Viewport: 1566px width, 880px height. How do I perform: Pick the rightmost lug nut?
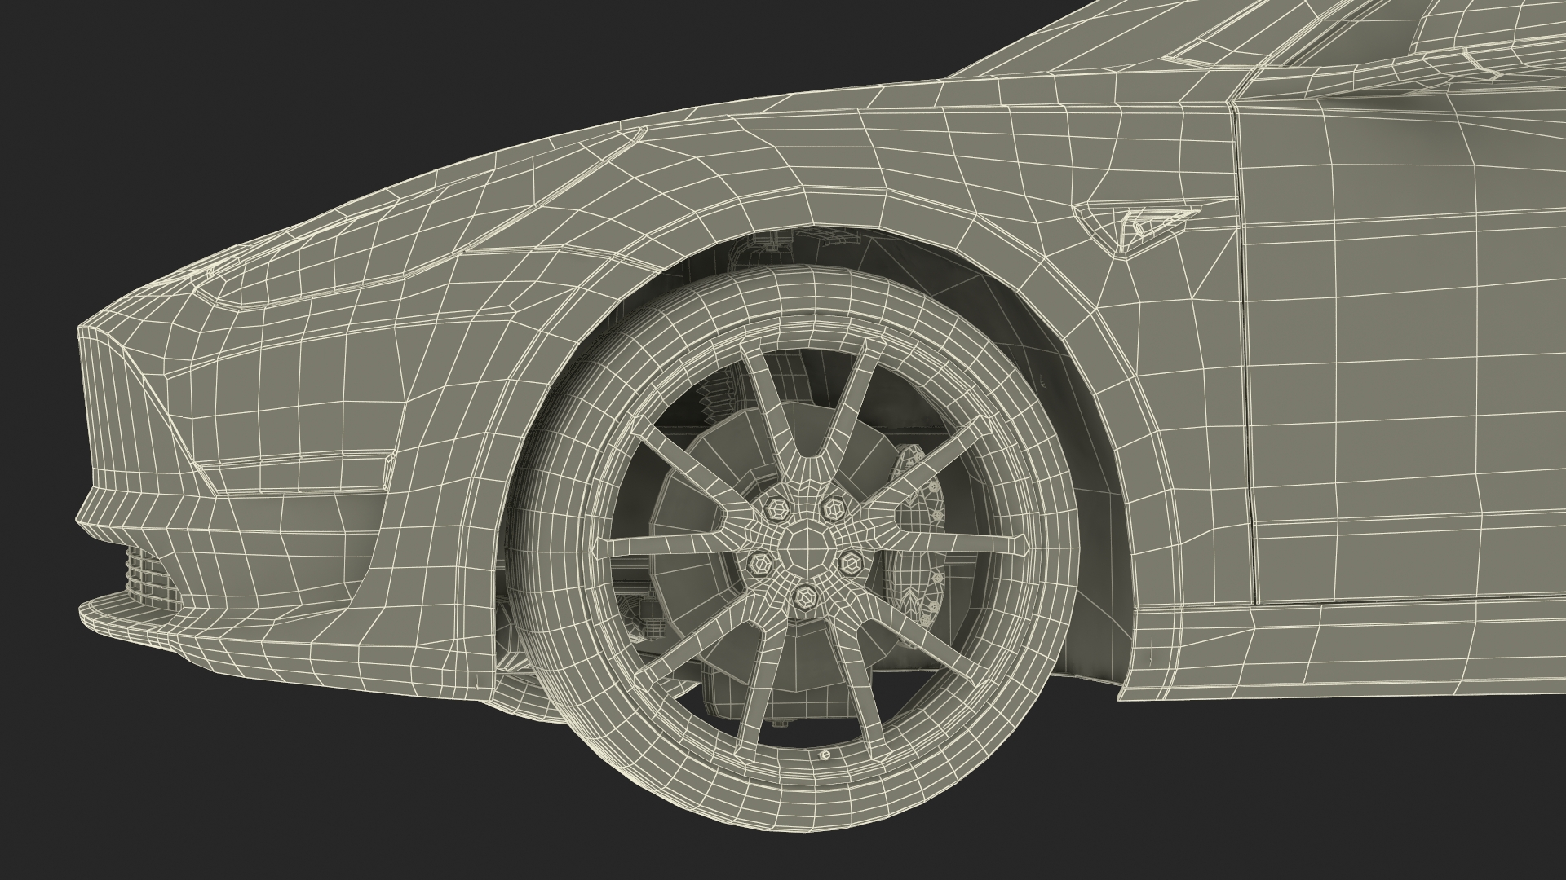852,561
